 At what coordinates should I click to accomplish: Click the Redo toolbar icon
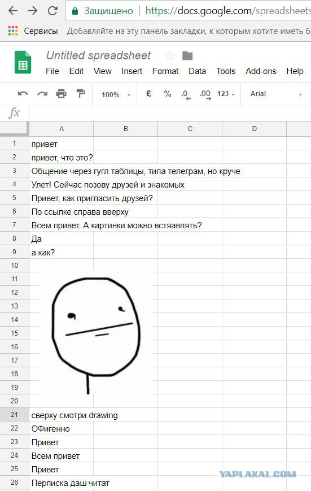pyautogui.click(x=42, y=94)
